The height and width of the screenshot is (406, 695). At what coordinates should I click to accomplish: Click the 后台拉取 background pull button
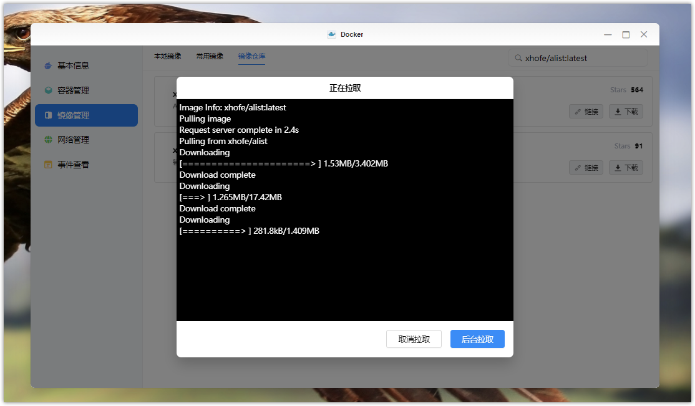[x=477, y=339]
